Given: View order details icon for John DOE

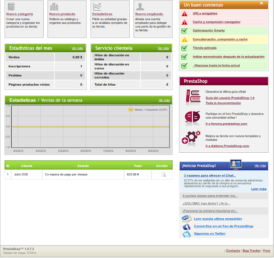Looking at the screenshot, I should pyautogui.click(x=164, y=174).
